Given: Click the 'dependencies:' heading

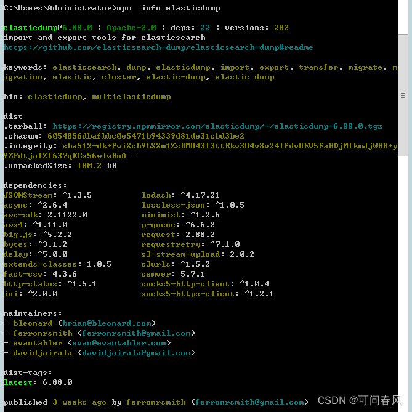Looking at the screenshot, I should 36,185.
